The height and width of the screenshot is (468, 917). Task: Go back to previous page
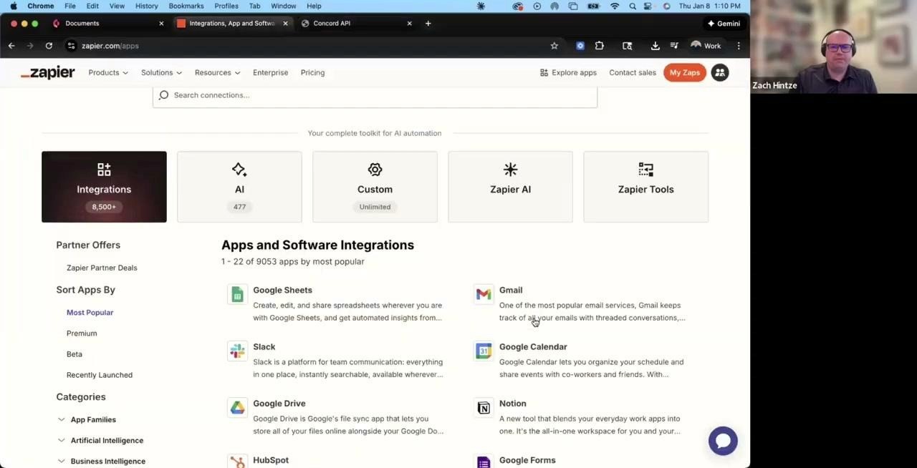[11, 46]
